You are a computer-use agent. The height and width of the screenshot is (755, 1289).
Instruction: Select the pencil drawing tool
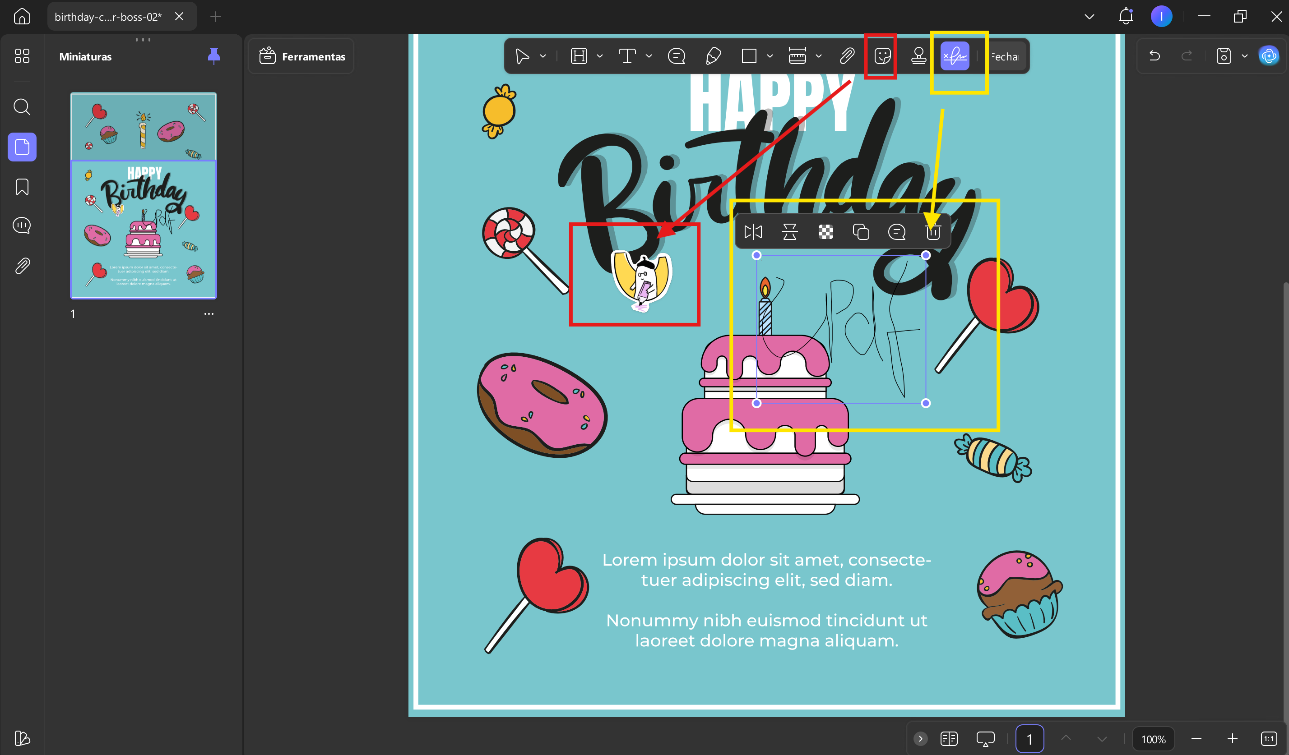[713, 56]
